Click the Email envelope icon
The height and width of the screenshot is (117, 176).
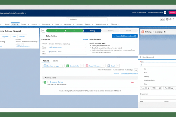click(x=109, y=66)
